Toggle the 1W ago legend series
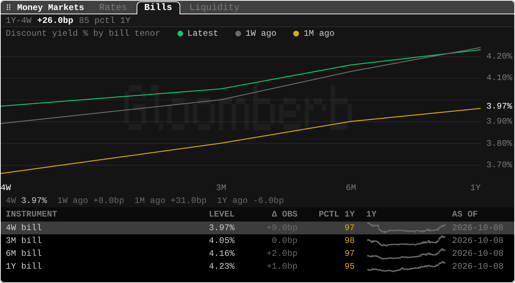The image size is (515, 283). [x=256, y=33]
